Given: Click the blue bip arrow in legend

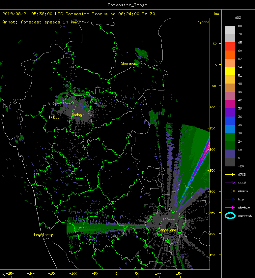Looking at the screenshot, I should click(x=230, y=199).
